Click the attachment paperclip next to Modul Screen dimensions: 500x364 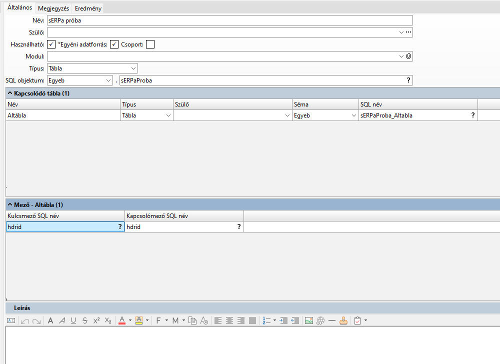[408, 56]
